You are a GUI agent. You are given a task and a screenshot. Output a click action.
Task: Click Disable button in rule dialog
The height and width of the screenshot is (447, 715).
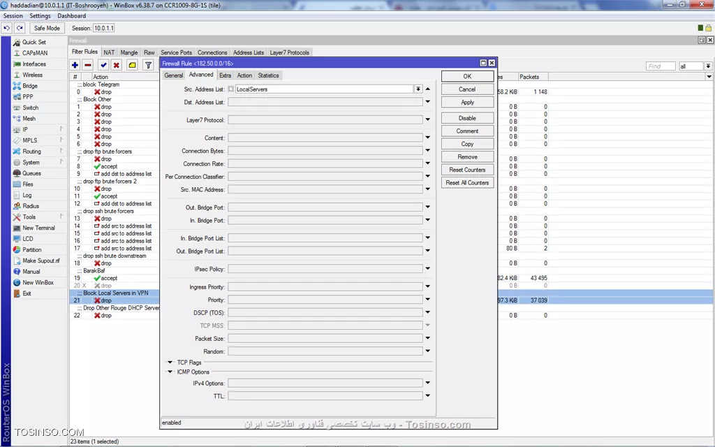[x=467, y=118]
